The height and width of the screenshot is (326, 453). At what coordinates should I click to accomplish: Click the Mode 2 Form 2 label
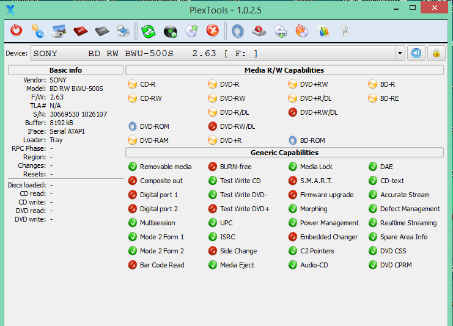[x=162, y=251]
